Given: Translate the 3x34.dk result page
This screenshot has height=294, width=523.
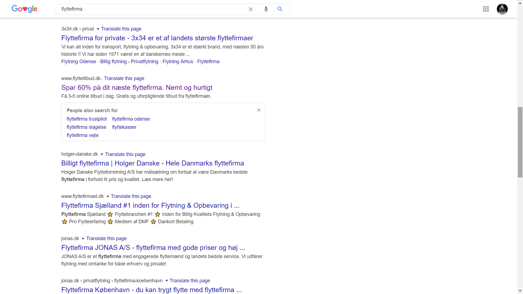Looking at the screenshot, I should tap(121, 29).
